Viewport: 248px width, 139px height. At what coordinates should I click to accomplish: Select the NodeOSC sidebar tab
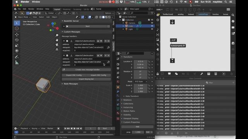(x=113, y=46)
